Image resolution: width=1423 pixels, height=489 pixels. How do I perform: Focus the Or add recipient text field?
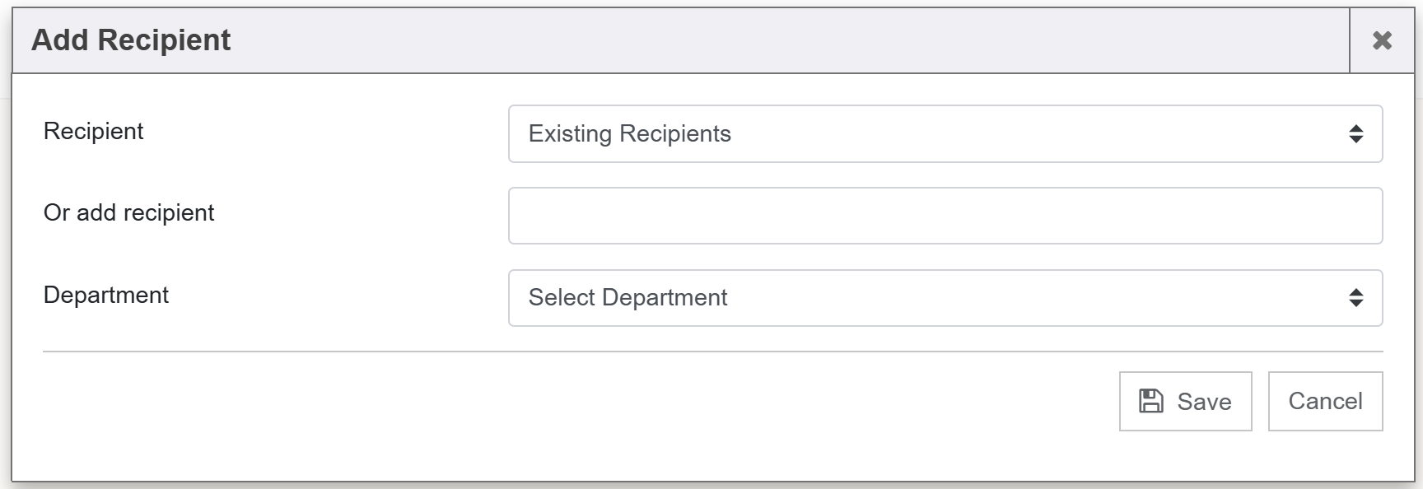click(x=944, y=216)
